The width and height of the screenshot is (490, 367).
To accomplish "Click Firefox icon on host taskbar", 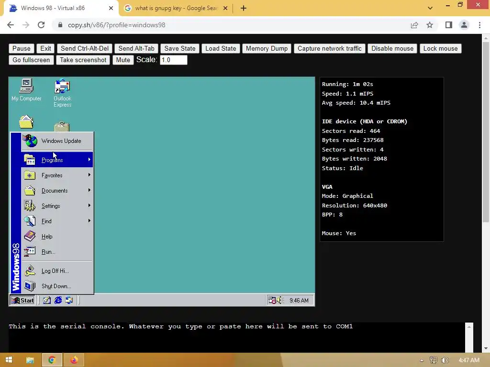I will 74,360.
